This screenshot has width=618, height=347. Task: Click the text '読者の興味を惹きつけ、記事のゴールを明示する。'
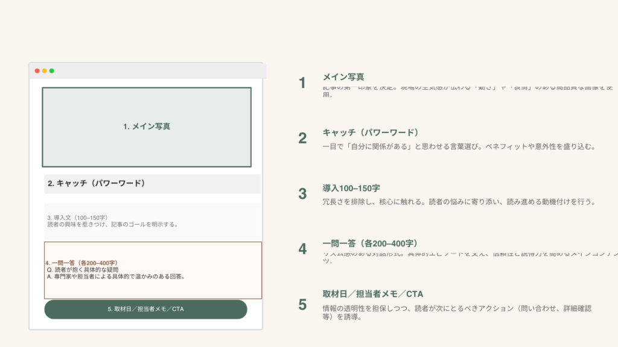click(x=113, y=224)
